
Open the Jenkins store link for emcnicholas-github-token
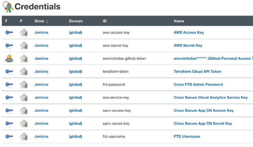click(x=41, y=58)
